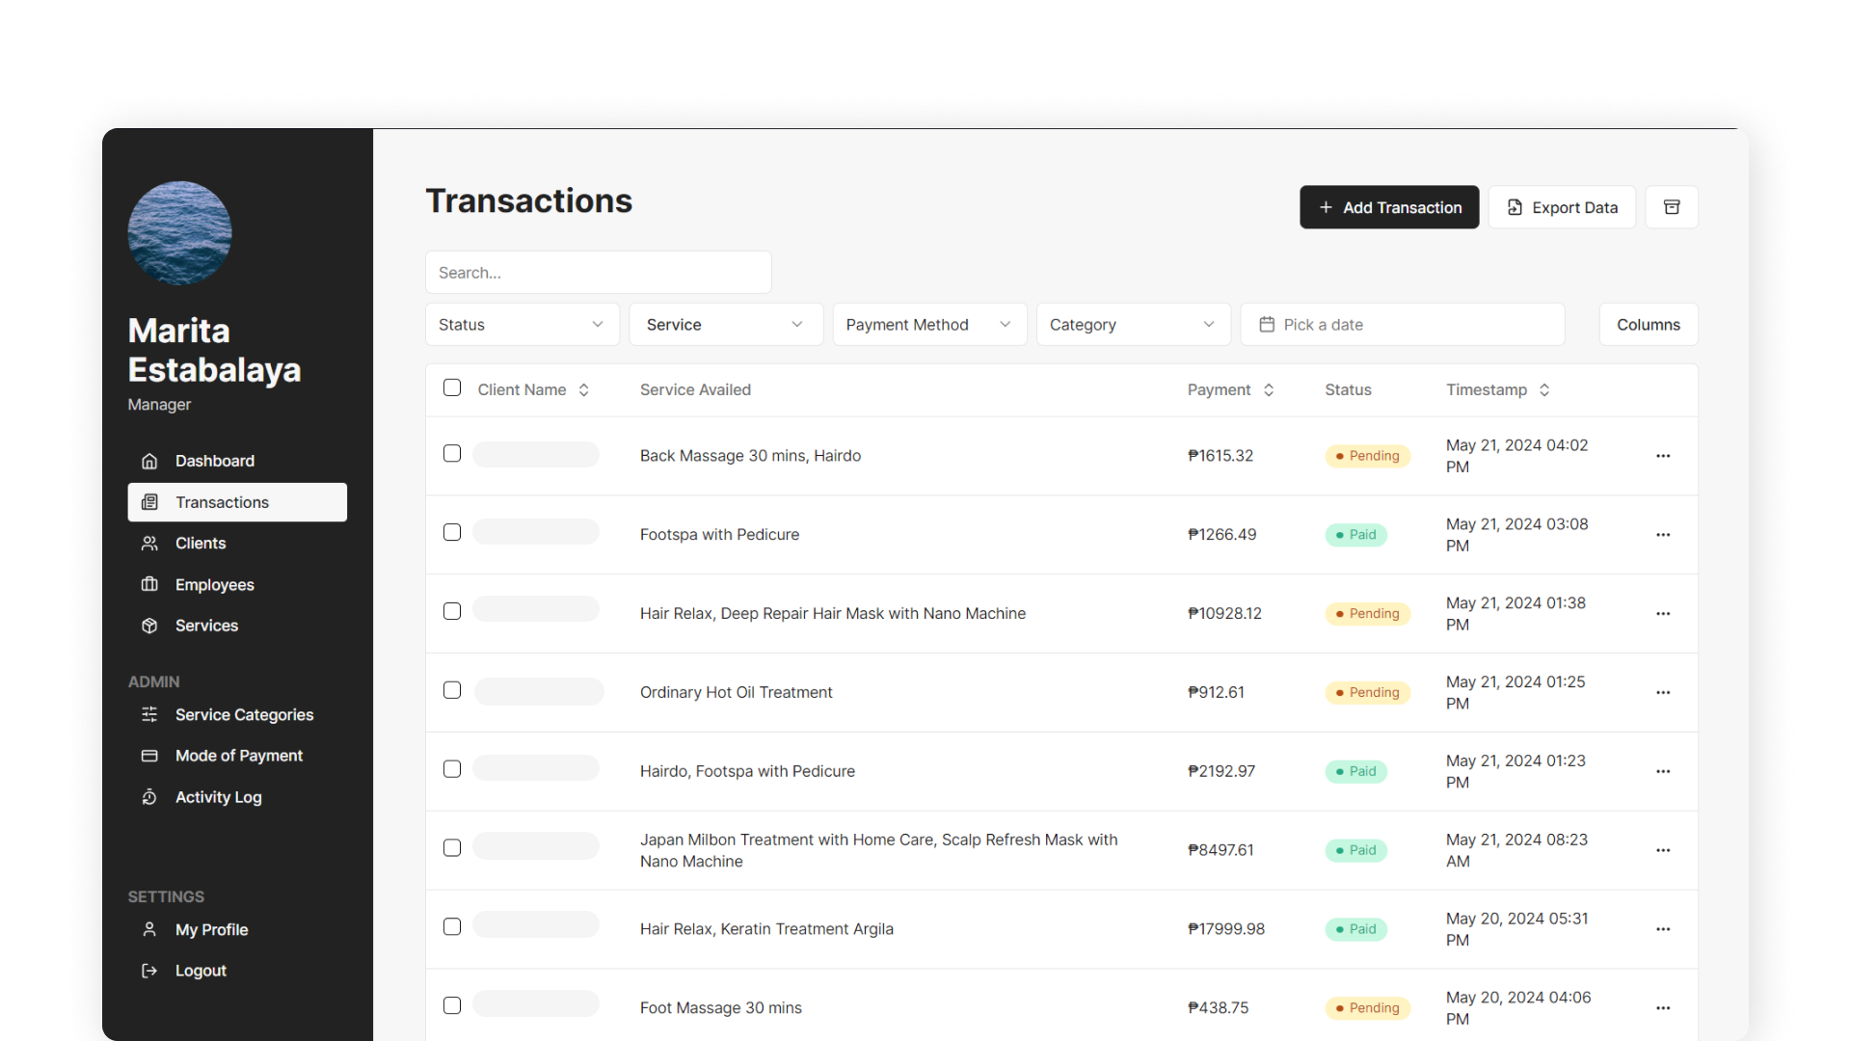
Task: Sort by Timestamp column arrows icon
Action: coord(1544,390)
